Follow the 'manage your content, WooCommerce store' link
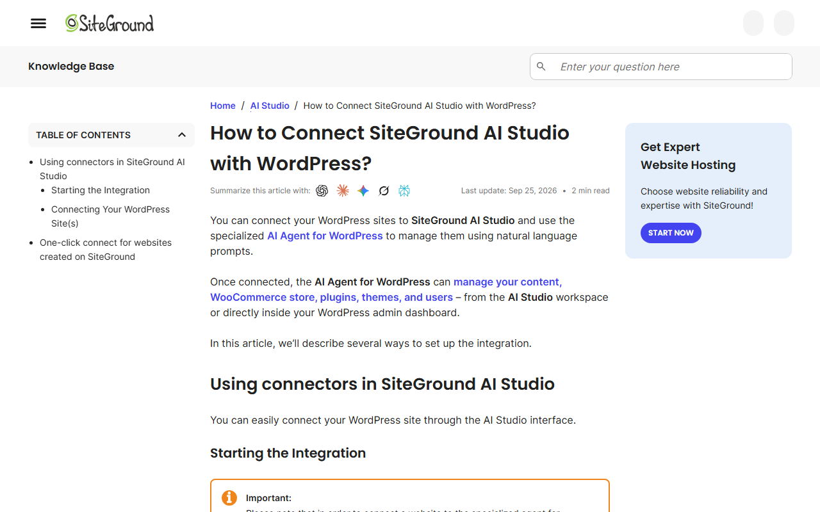The image size is (820, 512). 386,289
